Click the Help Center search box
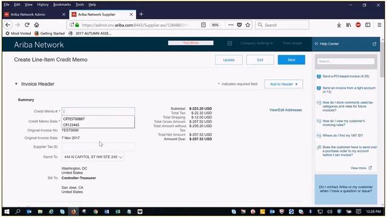Viewport: 387px width, 217px height. pos(346,61)
